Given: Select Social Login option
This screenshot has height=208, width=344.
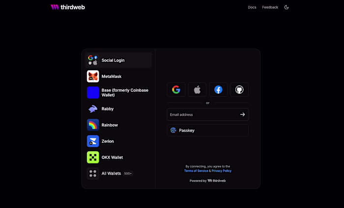Looking at the screenshot, I should (x=118, y=60).
